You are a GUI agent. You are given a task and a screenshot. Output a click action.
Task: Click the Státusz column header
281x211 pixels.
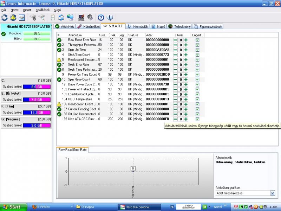pyautogui.click(x=136, y=35)
